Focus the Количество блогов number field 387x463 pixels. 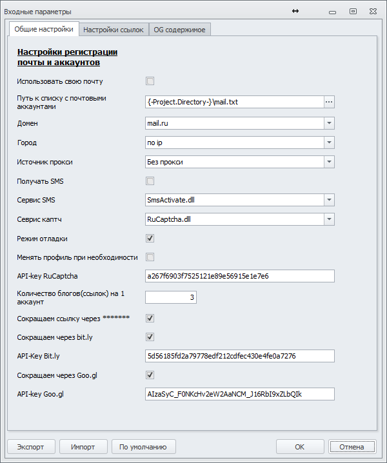[x=171, y=297]
